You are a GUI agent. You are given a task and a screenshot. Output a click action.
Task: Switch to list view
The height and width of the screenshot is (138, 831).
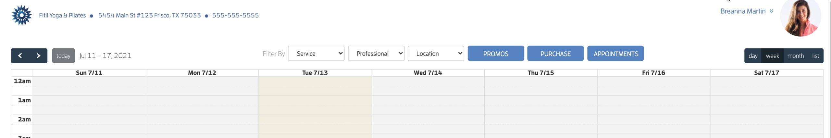click(x=815, y=56)
